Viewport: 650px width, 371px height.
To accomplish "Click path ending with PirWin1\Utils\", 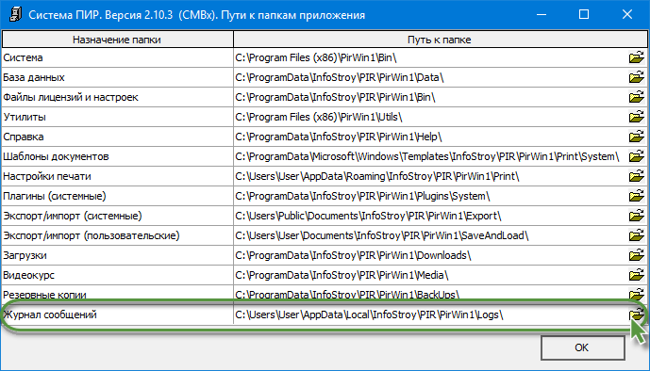I will tap(319, 117).
